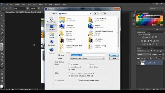Toggle the Layers save option checkbox

(69, 69)
